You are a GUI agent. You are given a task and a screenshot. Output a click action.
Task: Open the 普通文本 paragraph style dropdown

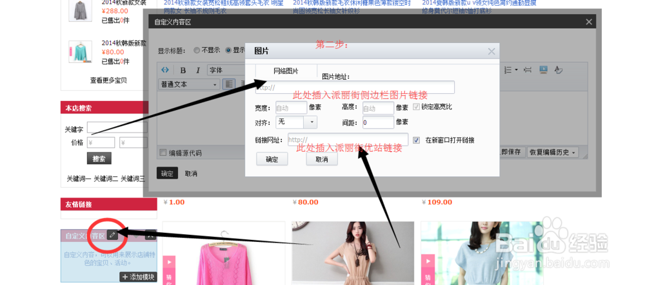point(189,84)
